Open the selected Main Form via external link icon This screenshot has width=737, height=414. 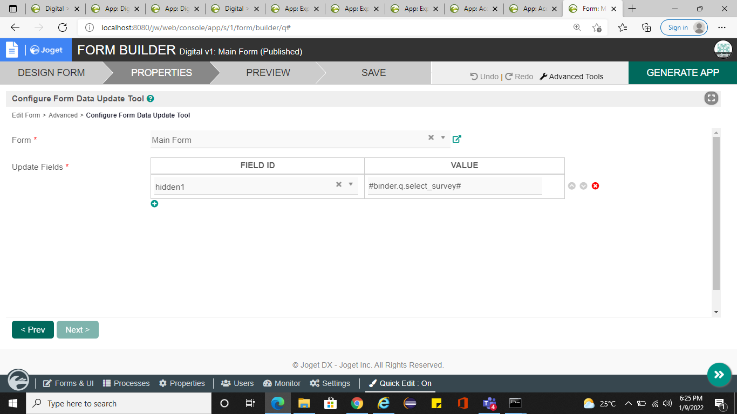coord(456,139)
